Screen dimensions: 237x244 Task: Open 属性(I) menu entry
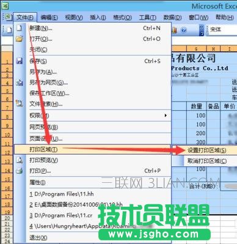[92, 182]
